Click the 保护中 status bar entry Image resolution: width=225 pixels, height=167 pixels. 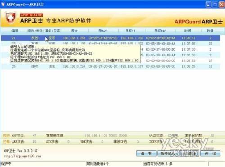point(6,164)
